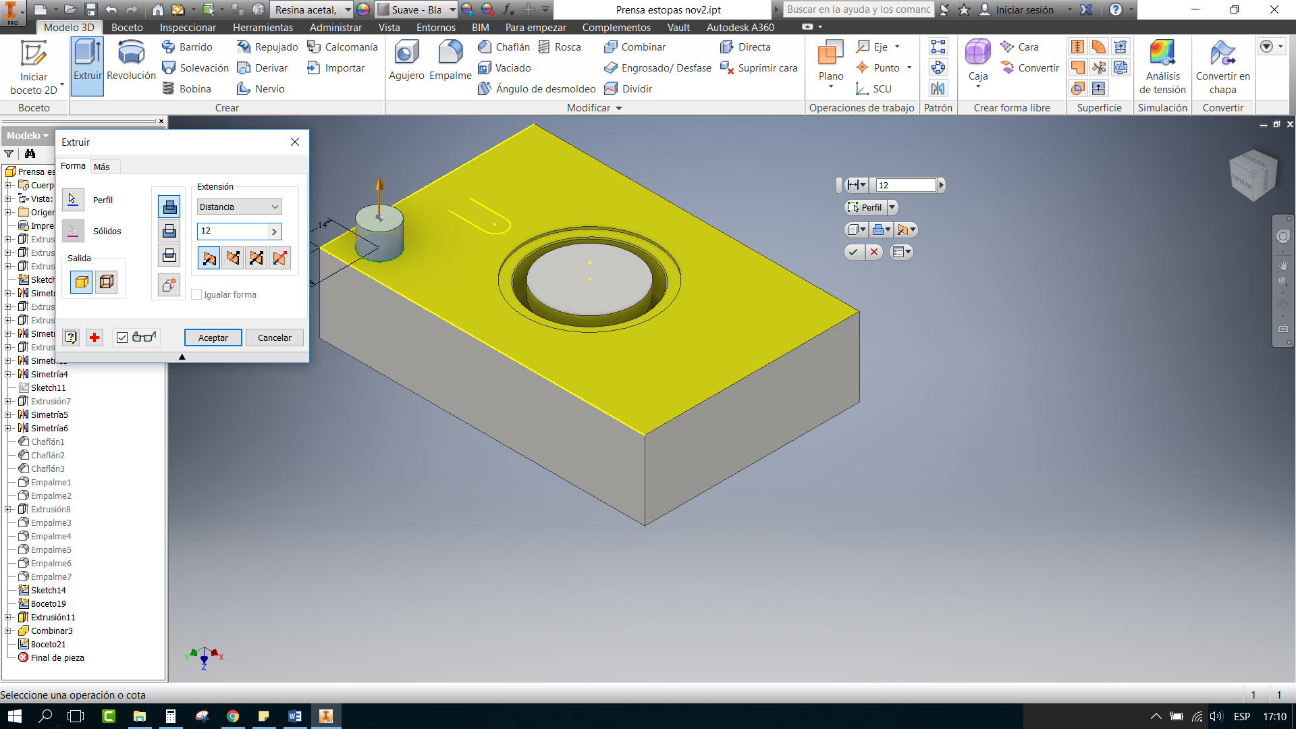Select the Agujero hole tool
Screen dimensions: 1296x729
pyautogui.click(x=406, y=54)
